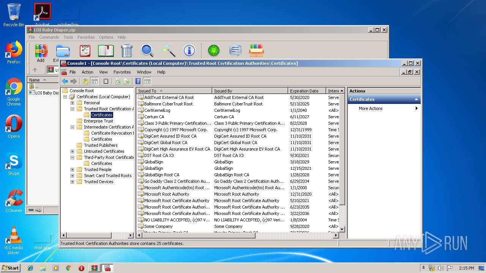Click WinRAR up-one-folder arrow

(35, 70)
